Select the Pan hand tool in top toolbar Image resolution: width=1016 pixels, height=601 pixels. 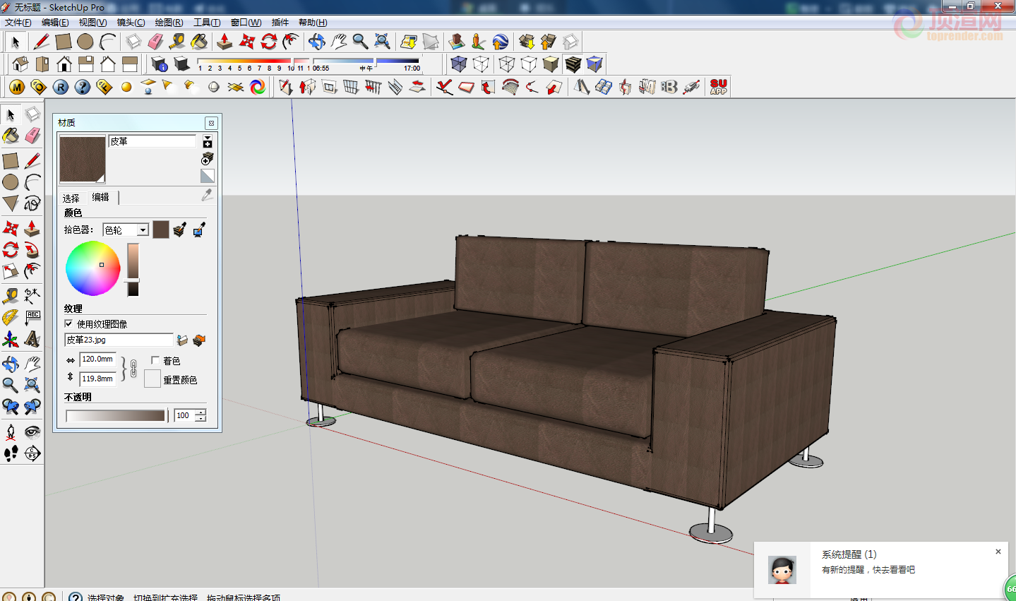(x=339, y=42)
